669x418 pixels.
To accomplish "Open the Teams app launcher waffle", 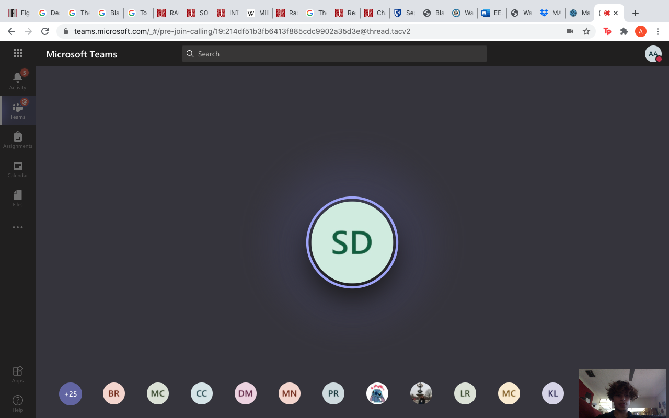I will point(18,53).
